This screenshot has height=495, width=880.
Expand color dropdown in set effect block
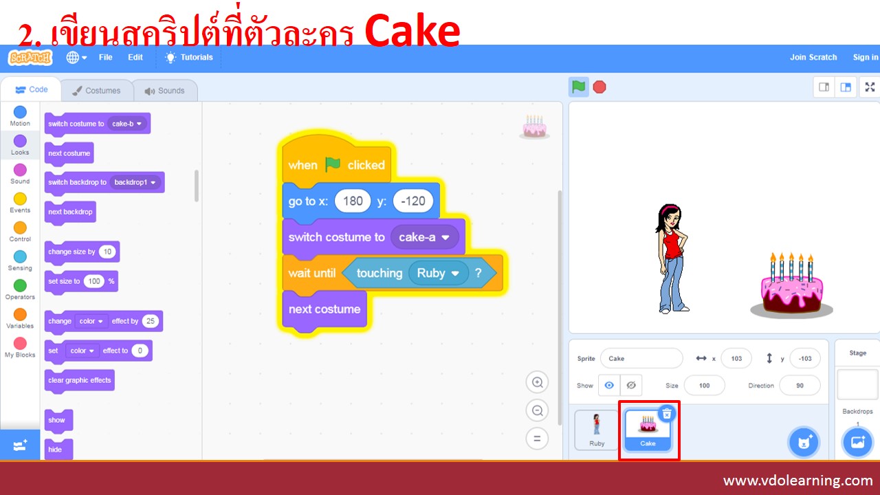coord(82,351)
